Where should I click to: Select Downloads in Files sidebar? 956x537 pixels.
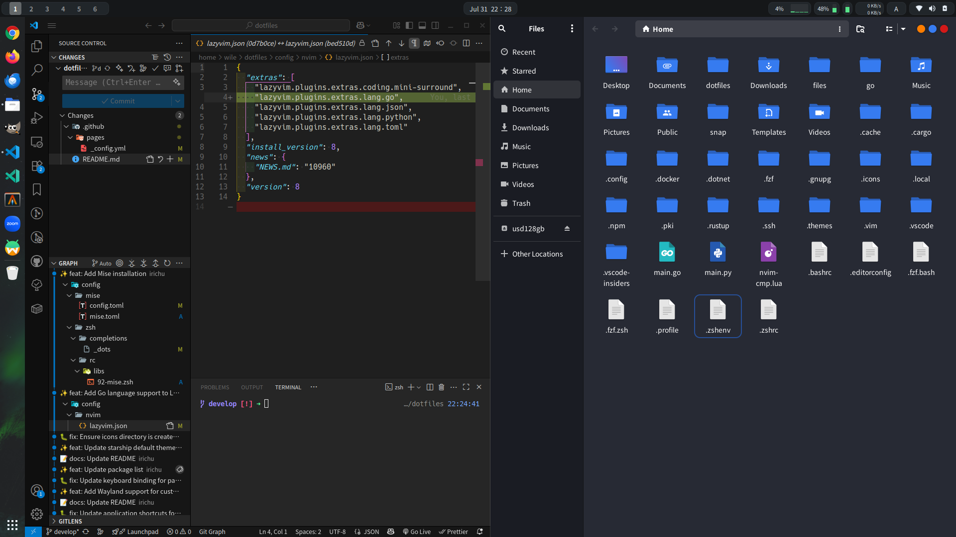click(x=537, y=128)
